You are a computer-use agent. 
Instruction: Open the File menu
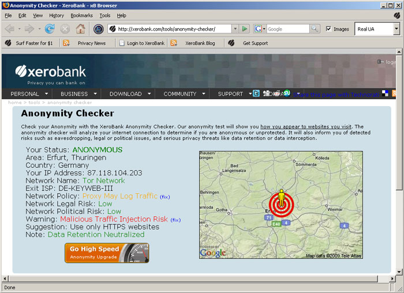pyautogui.click(x=8, y=16)
